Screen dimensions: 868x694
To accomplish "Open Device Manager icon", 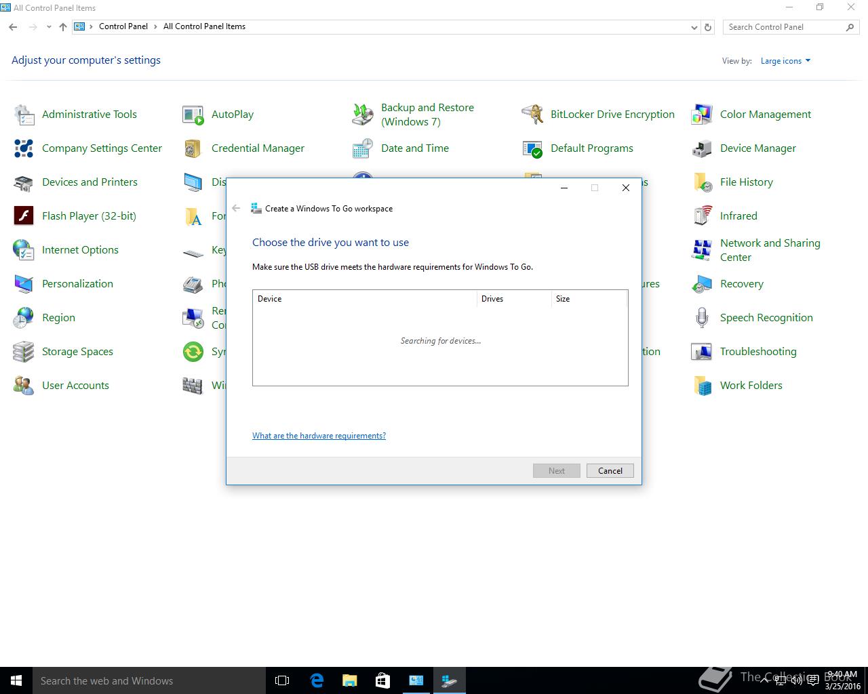I will pos(702,148).
